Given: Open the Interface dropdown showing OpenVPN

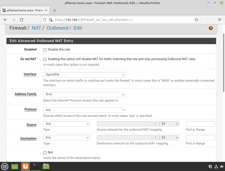Looking at the screenshot, I should point(84,75).
